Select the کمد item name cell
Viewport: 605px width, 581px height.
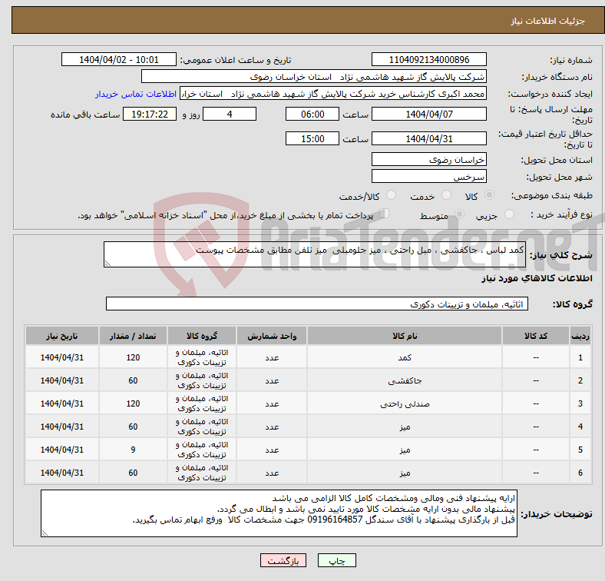pos(405,357)
